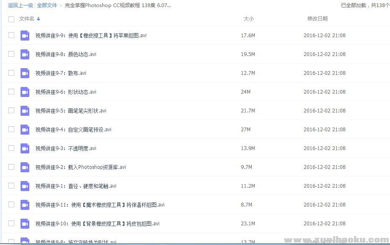
Task: Click the current folder name in breadcrumb
Action: tap(118, 5)
